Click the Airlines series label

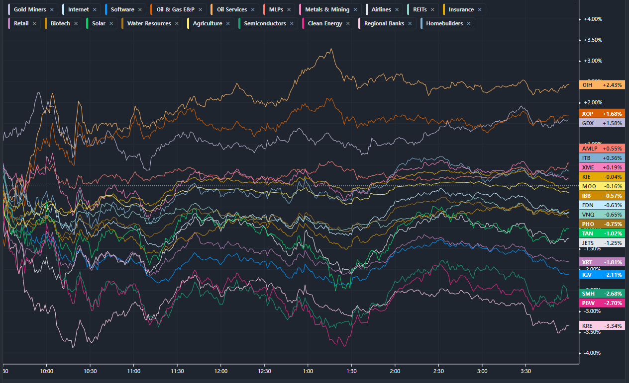click(381, 9)
